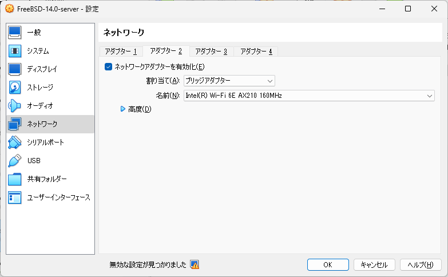Expand the 高度 advanced section triangle
Image resolution: width=448 pixels, height=277 pixels.
click(x=123, y=109)
